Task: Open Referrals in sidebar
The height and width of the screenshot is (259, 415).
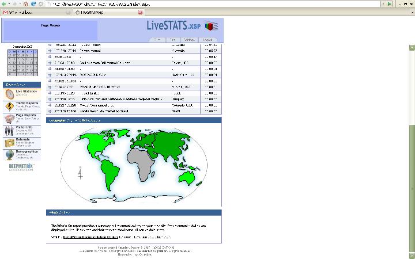Action: point(22,143)
